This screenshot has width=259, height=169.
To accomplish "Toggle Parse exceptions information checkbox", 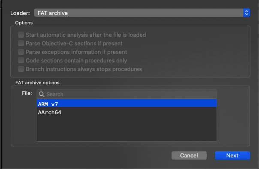I will [x=21, y=52].
